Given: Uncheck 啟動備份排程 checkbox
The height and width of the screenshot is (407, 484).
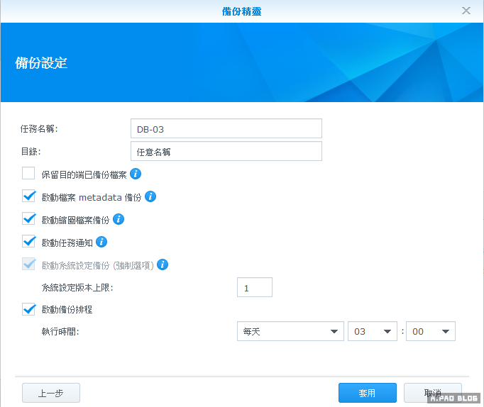Looking at the screenshot, I should pyautogui.click(x=29, y=309).
